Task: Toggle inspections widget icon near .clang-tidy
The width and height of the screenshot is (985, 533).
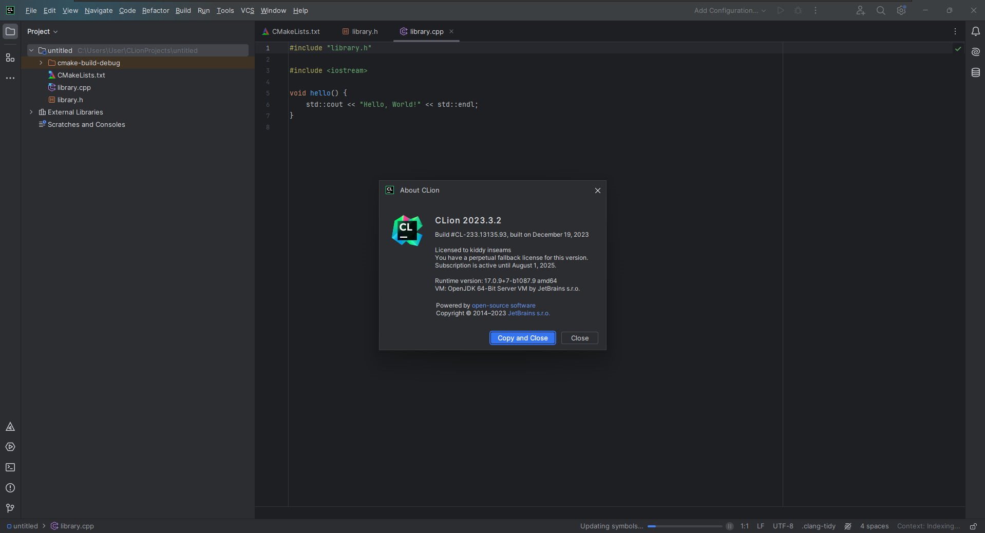Action: 848,526
